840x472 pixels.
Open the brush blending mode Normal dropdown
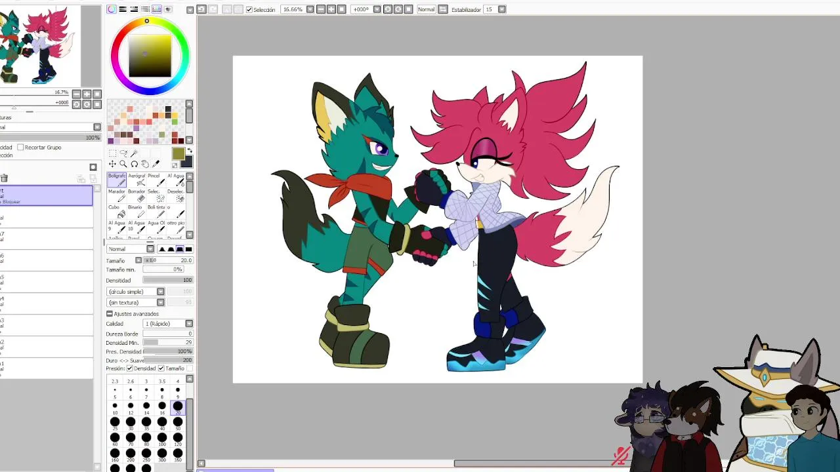point(150,249)
